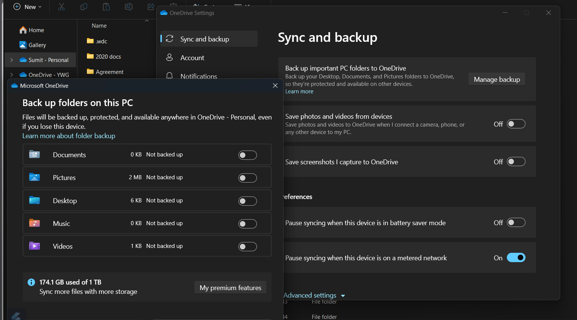
Task: Click the Paste clipboard icon
Action: (106, 7)
